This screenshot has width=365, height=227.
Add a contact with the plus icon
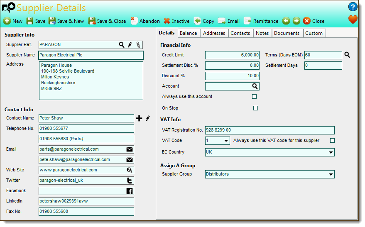tap(139, 118)
